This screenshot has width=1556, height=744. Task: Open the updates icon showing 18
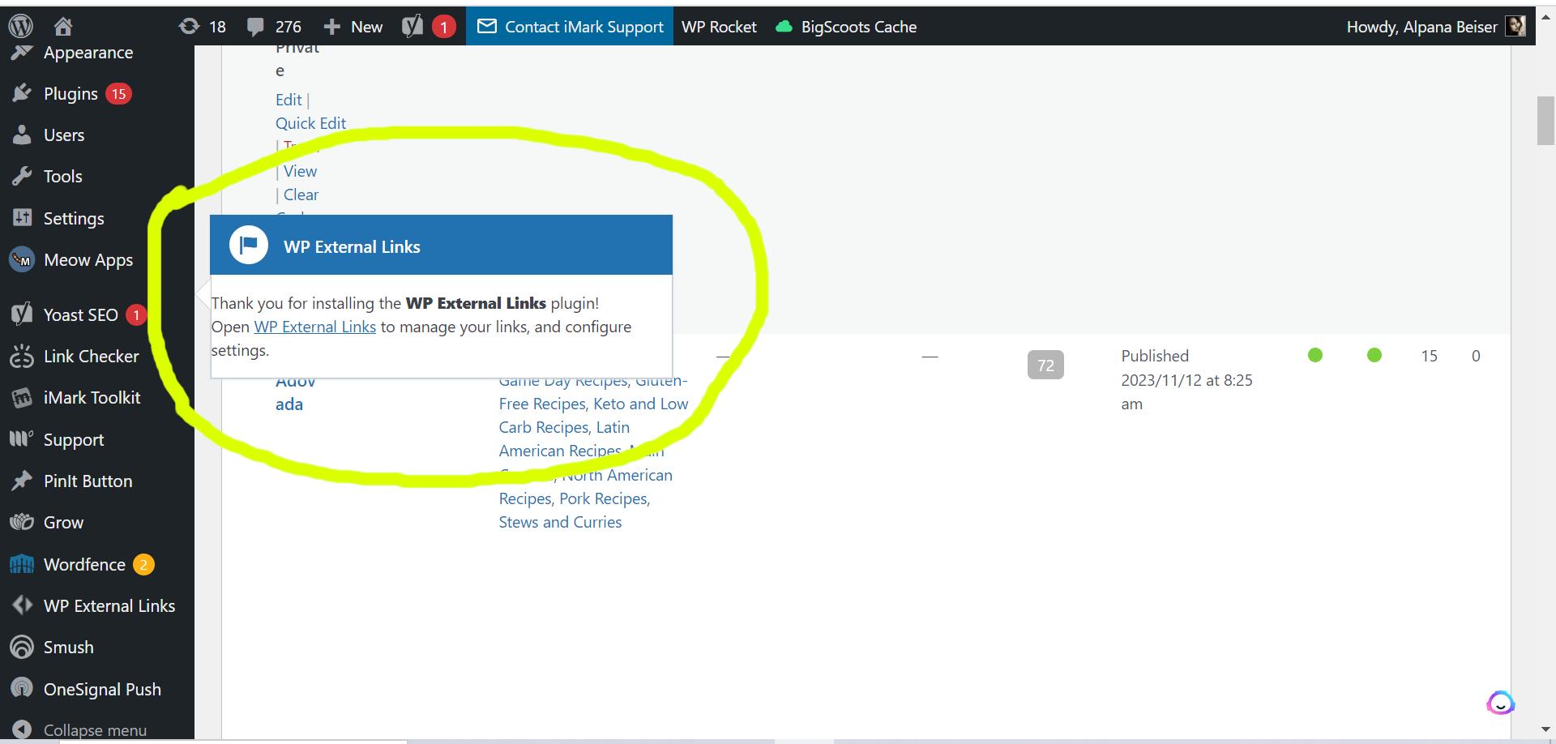[189, 27]
